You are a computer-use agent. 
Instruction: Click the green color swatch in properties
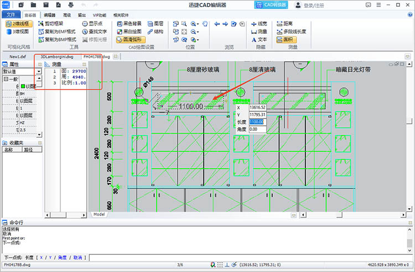point(23,86)
